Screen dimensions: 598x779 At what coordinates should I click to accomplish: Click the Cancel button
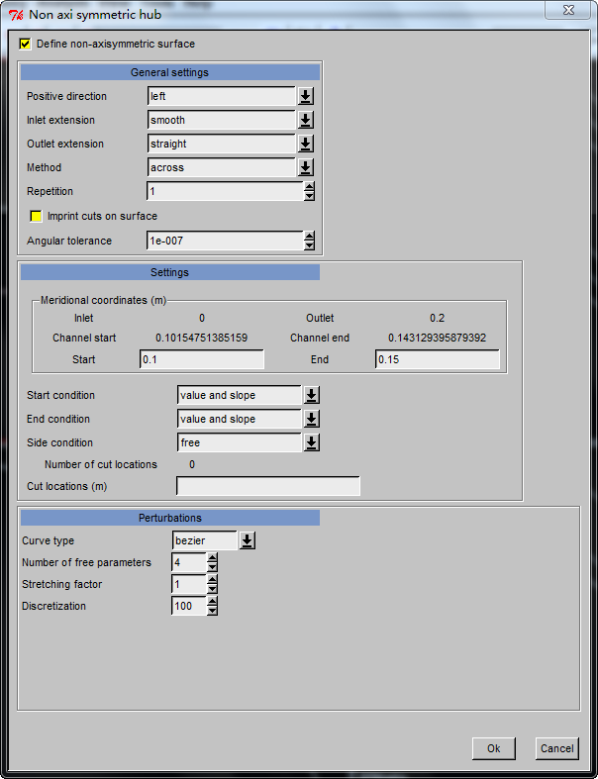click(x=557, y=748)
